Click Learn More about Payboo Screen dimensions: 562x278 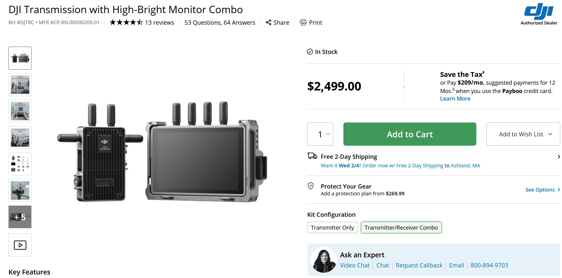455,99
